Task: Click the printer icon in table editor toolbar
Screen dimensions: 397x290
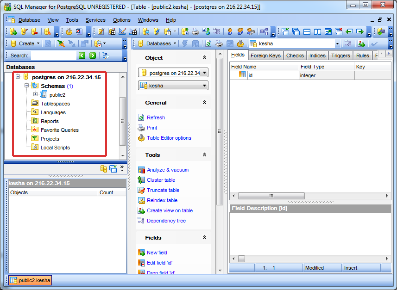Action: point(219,43)
